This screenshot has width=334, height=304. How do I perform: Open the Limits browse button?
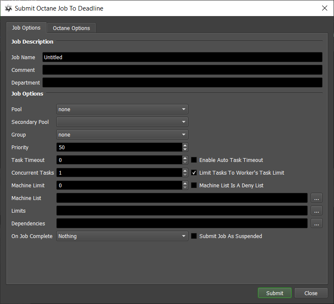tap(317, 211)
